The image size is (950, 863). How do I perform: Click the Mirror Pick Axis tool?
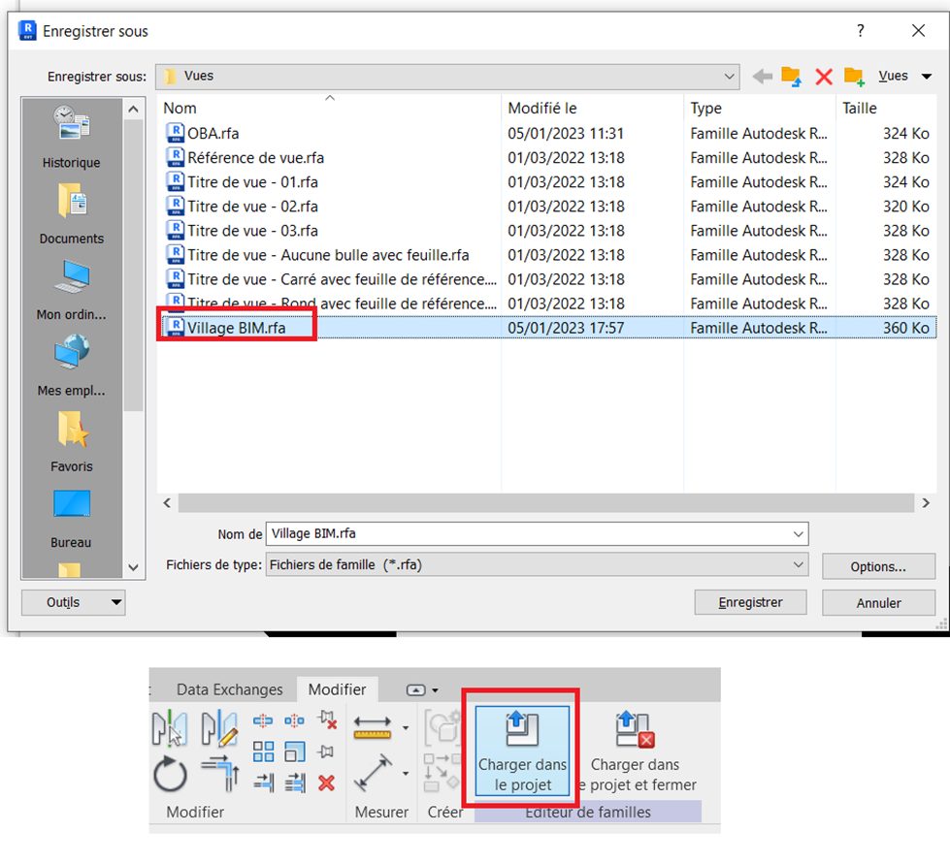(x=170, y=728)
